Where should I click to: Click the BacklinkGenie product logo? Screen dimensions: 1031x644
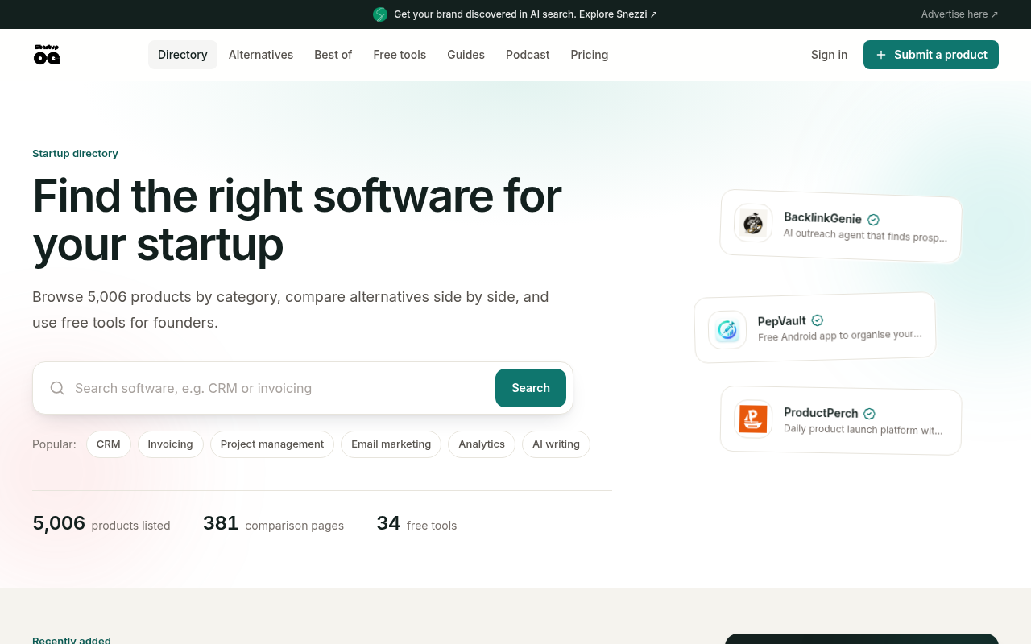click(753, 223)
